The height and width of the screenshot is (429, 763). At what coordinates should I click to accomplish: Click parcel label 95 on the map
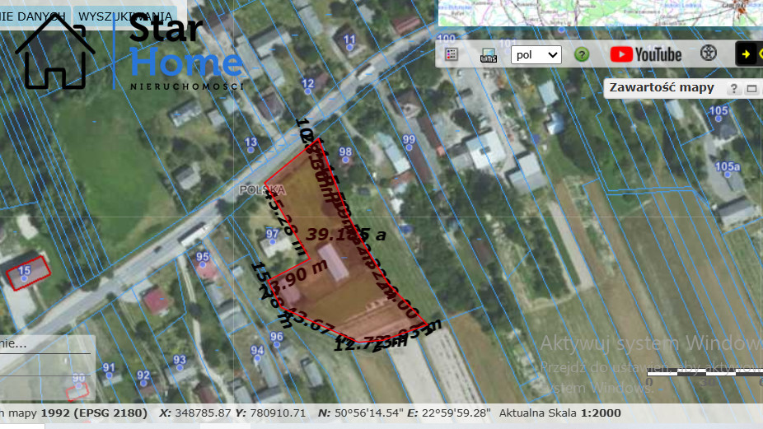pos(203,257)
